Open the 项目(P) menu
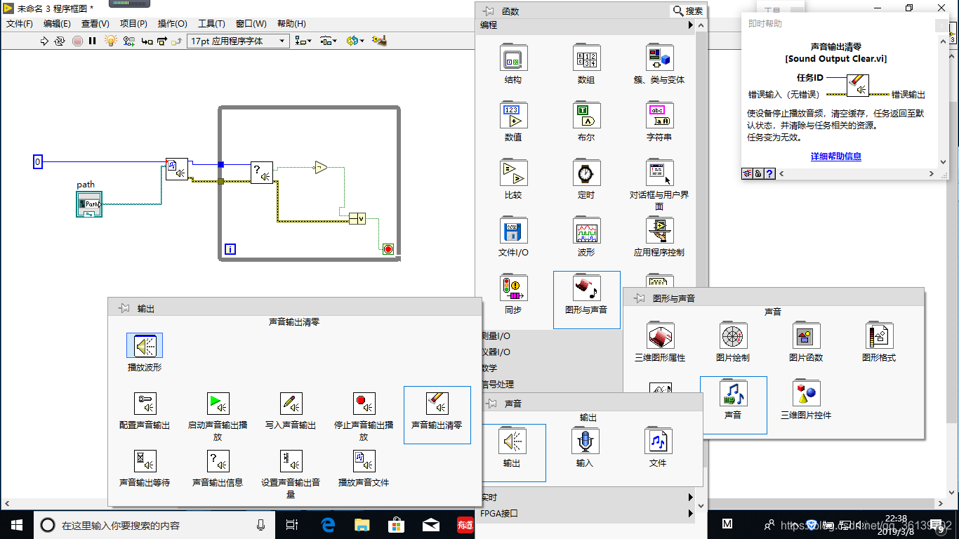The width and height of the screenshot is (959, 539). tap(133, 23)
